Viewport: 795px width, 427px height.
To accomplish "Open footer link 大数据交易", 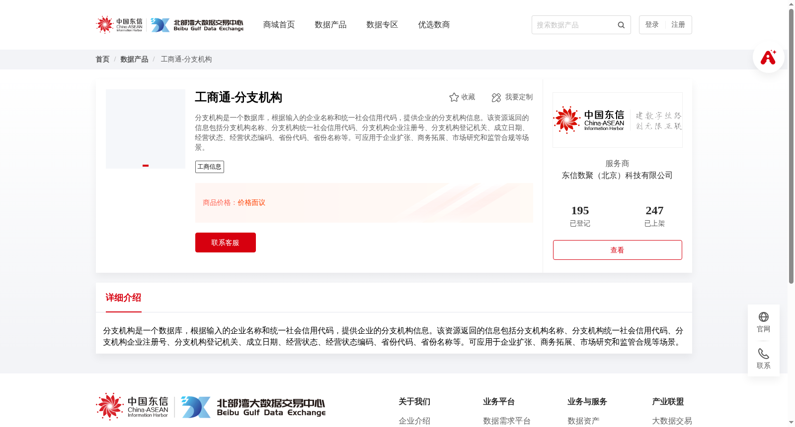I will pyautogui.click(x=672, y=421).
